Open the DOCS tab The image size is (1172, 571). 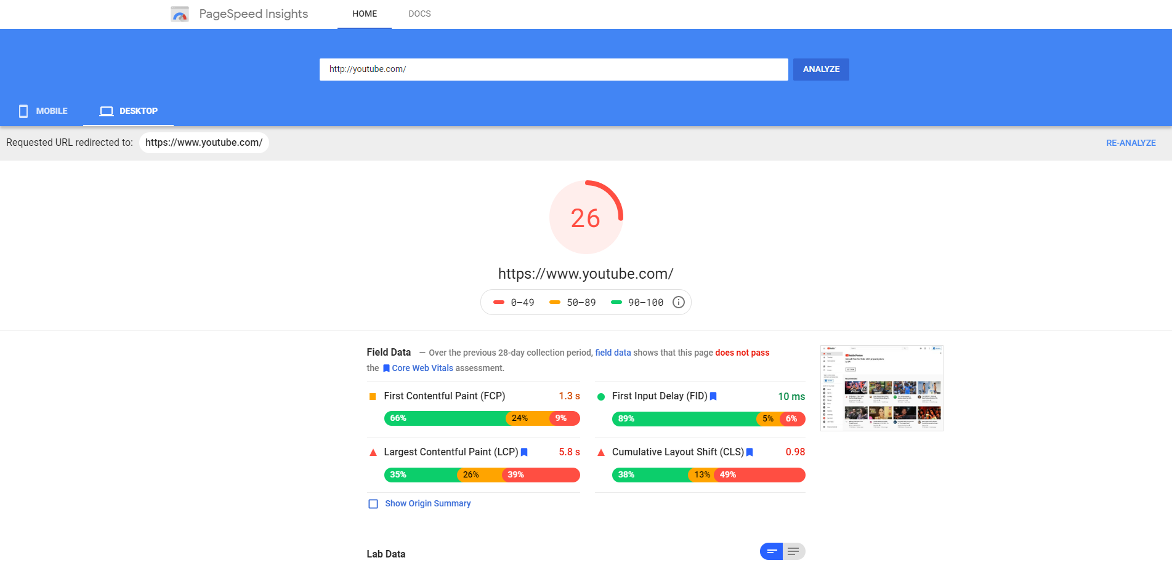pyautogui.click(x=419, y=14)
